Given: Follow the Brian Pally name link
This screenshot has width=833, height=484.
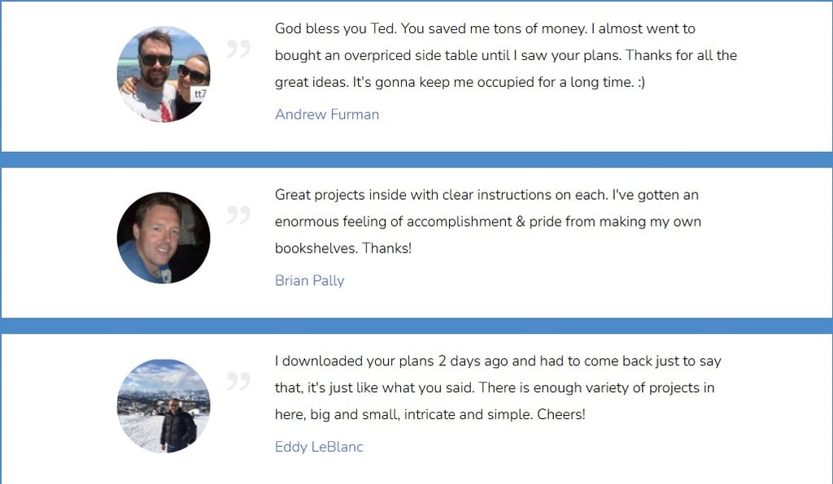Looking at the screenshot, I should pos(309,281).
